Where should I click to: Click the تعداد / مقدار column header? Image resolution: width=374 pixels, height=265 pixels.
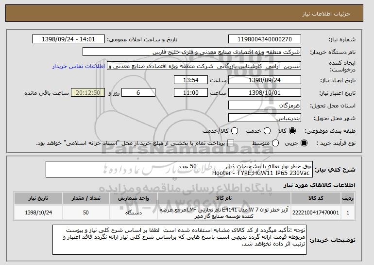pyautogui.click(x=86, y=198)
